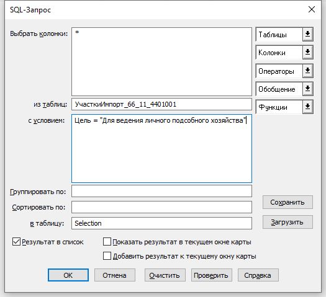The image size is (326, 297).
Task: Click the из таблиц input field
Action: click(161, 104)
